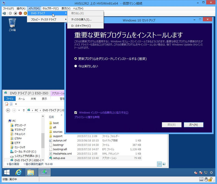Image resolution: width=217 pixels, height=184 pixels.
Task: Switch Explorer to large icons view
Action: pos(164,164)
